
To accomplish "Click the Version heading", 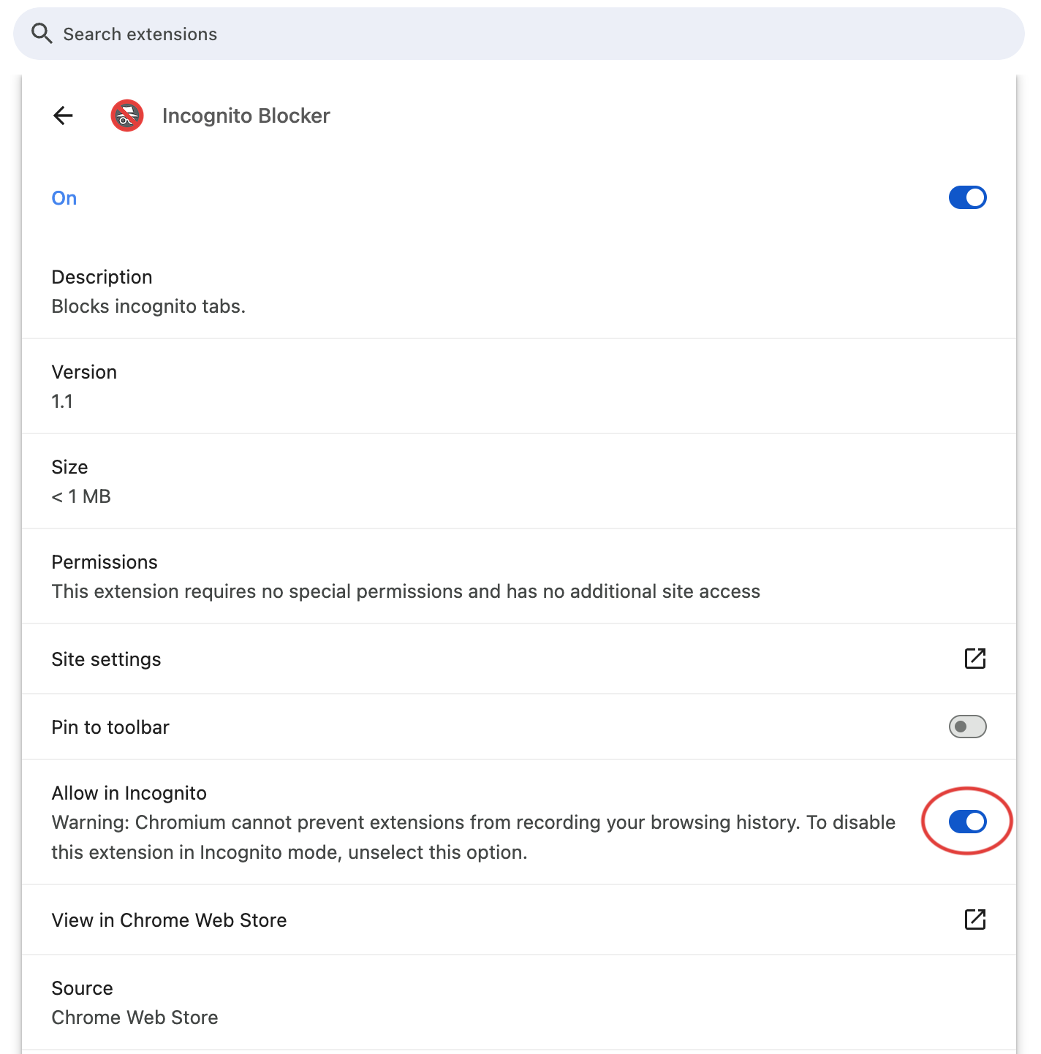I will click(84, 372).
